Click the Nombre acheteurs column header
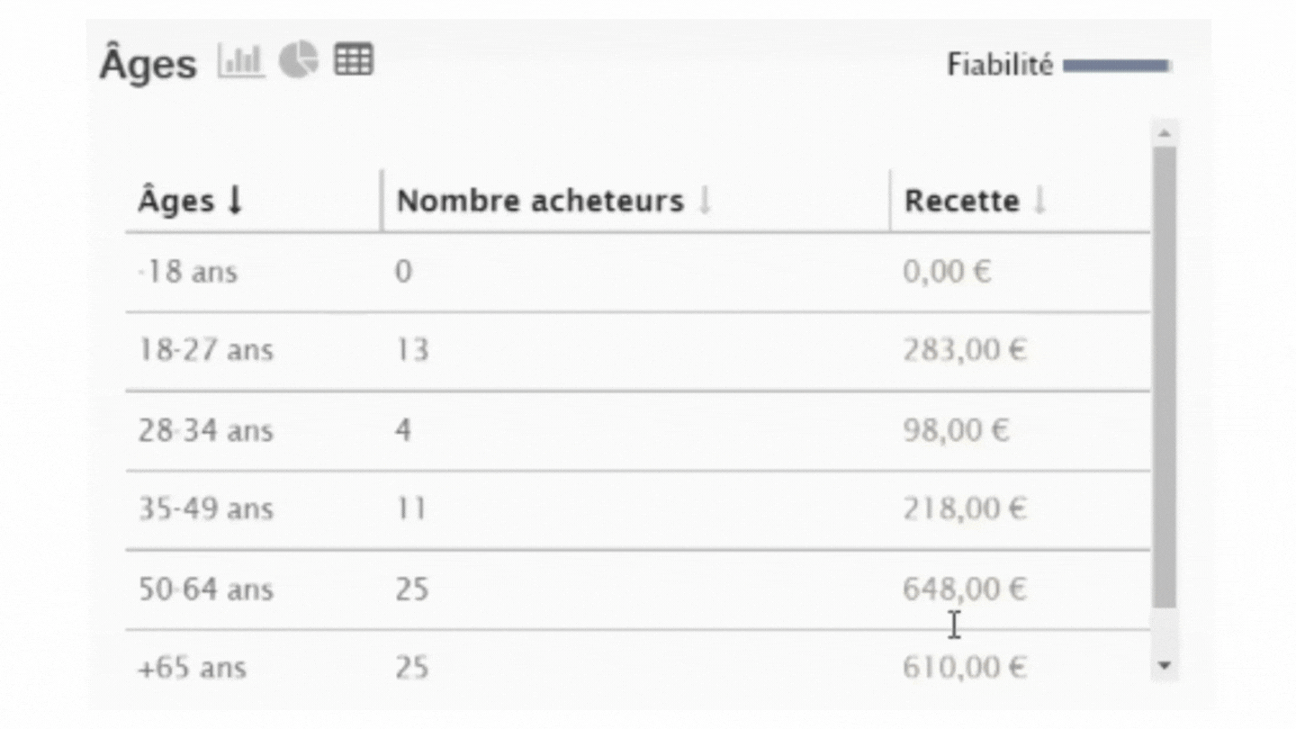1296x729 pixels. click(x=540, y=202)
